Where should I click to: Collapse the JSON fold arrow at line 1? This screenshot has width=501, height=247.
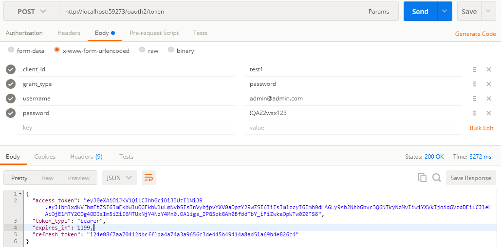(x=20, y=194)
